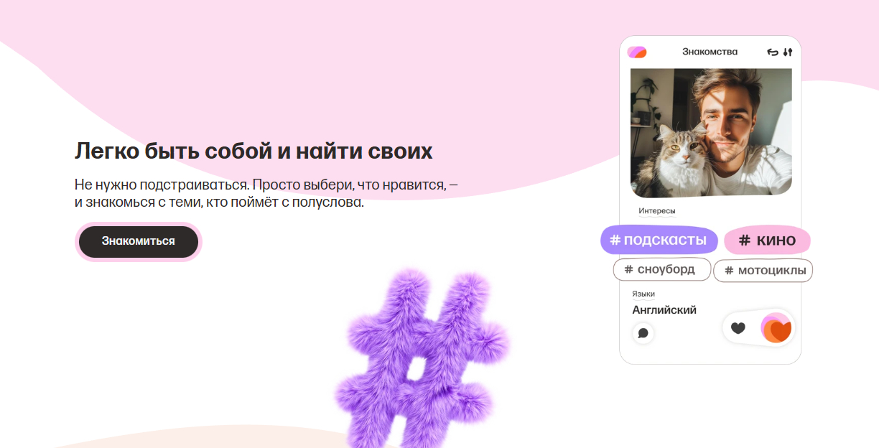Tap the chat bubble icon under Английский
This screenshot has height=448, width=879.
click(643, 333)
